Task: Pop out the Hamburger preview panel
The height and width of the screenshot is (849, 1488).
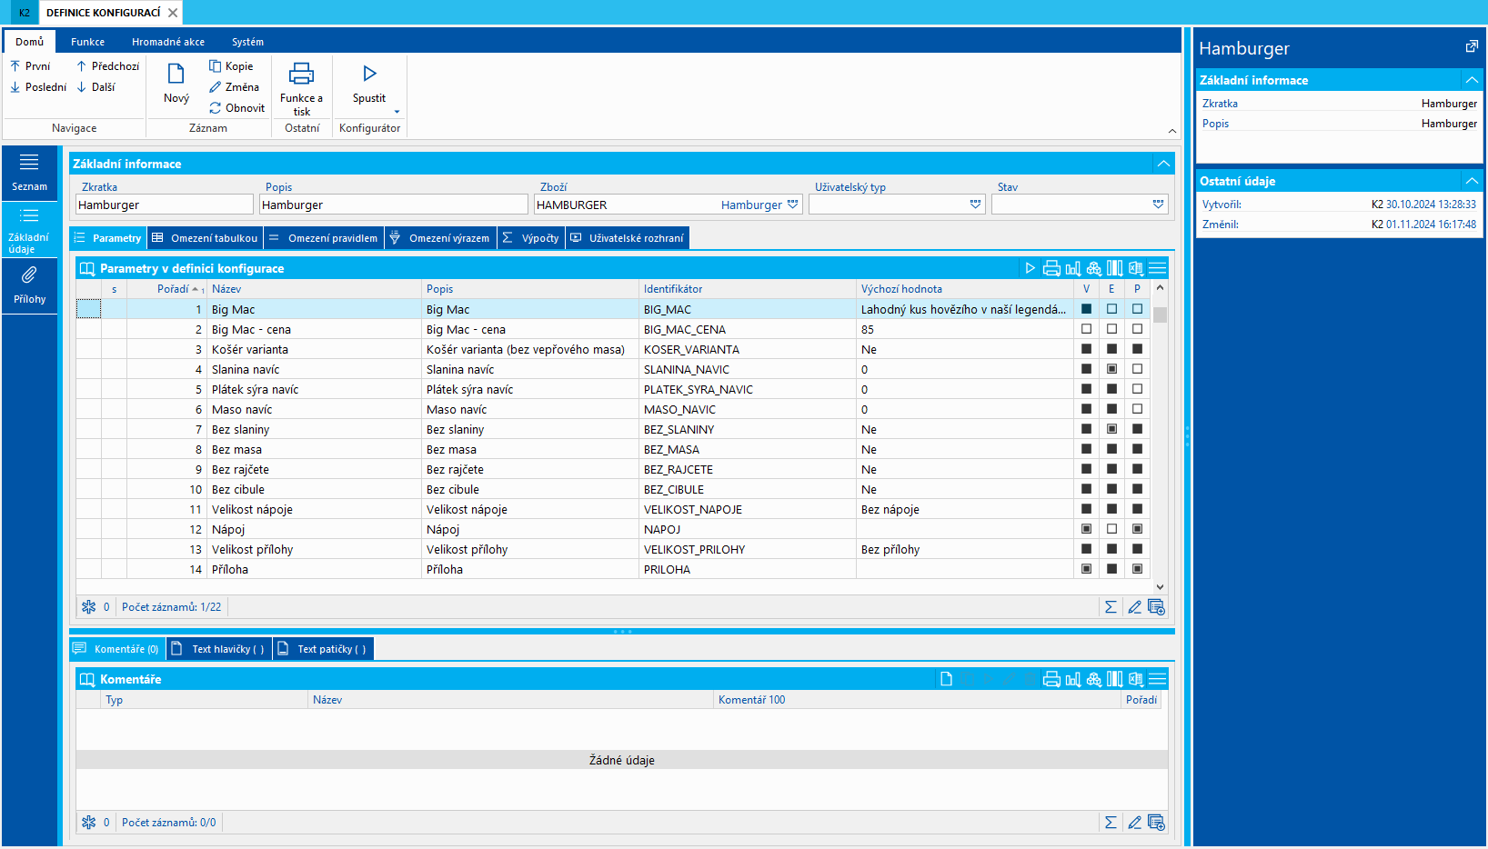Action: click(x=1472, y=46)
